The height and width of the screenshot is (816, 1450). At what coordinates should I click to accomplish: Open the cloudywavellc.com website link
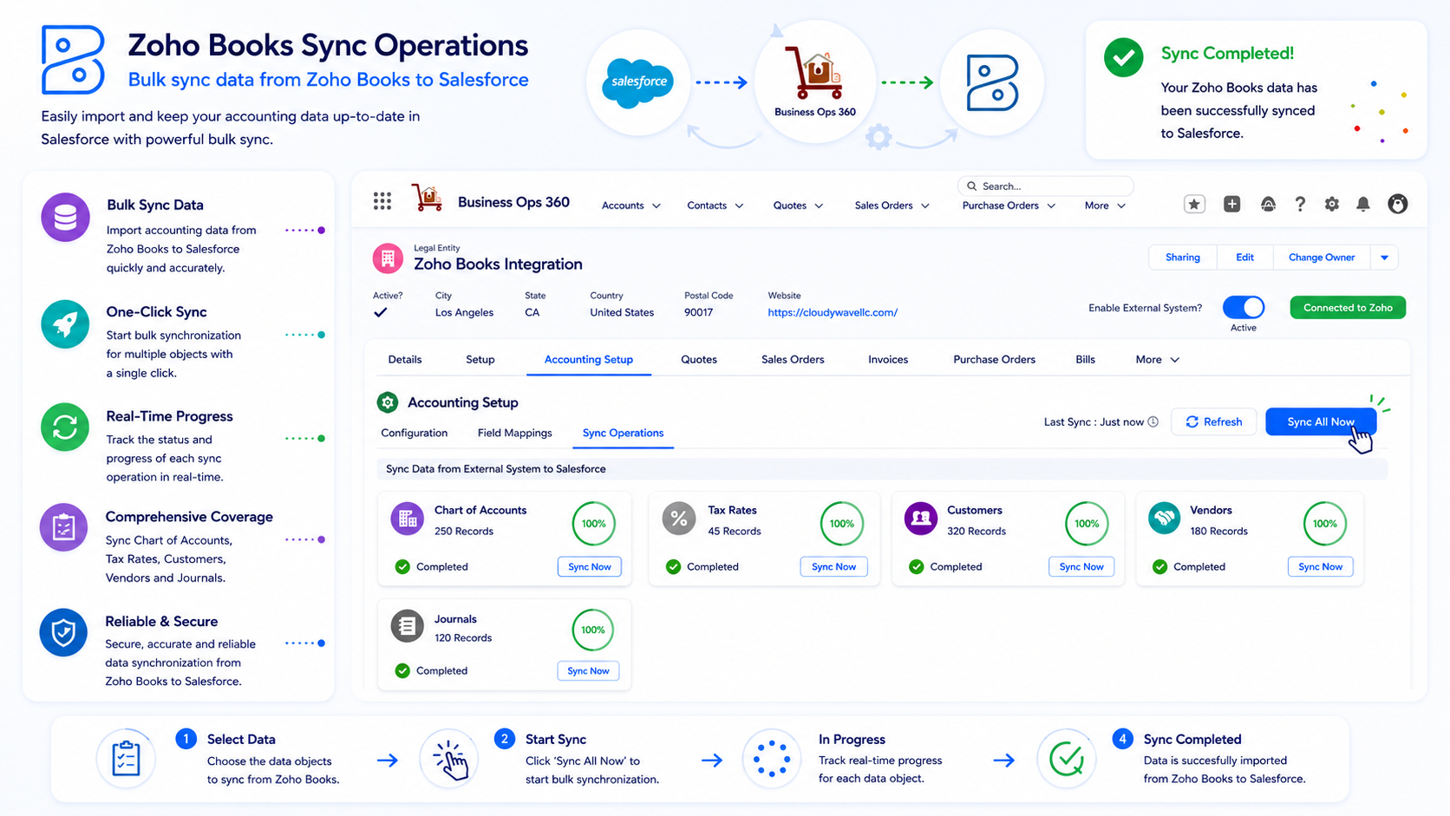[833, 313]
